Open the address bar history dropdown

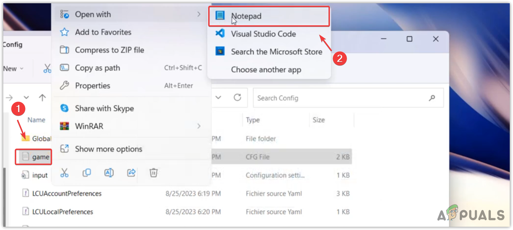[218, 97]
